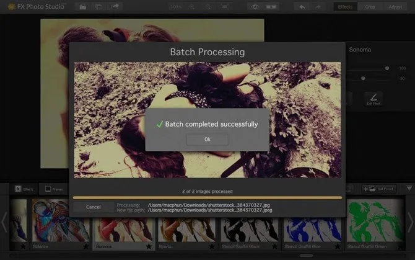Click the batch processing icon in toolbar

tap(98, 7)
